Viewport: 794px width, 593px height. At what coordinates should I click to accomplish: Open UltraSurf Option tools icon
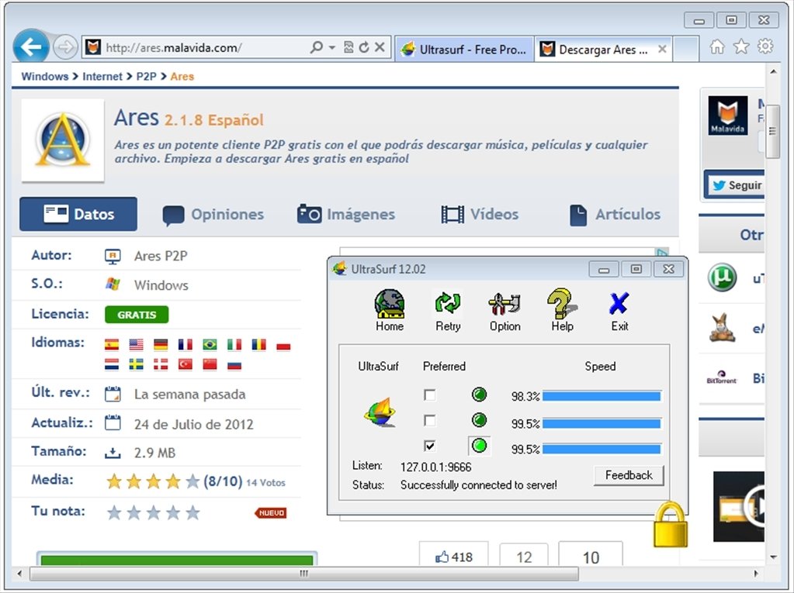click(504, 304)
